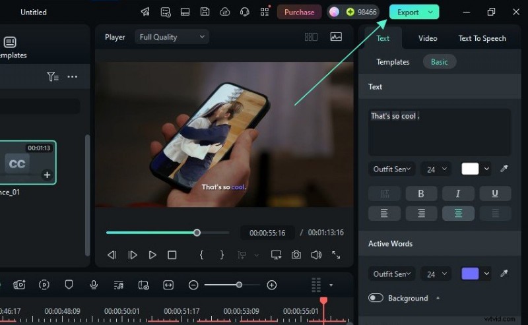Click the AI camera icon in timeline toolbar
The image size is (528, 325).
pyautogui.click(x=19, y=285)
